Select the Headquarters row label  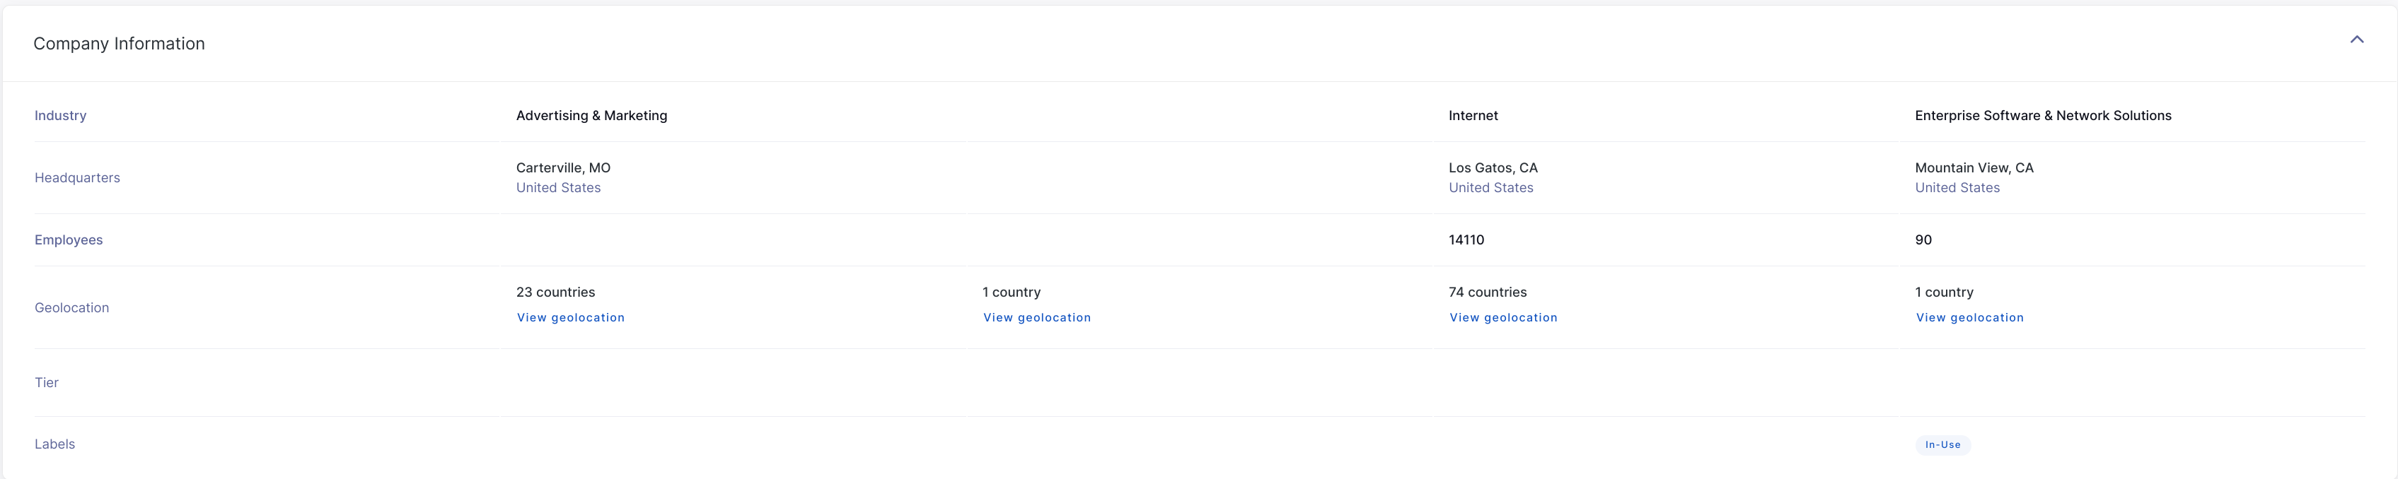pos(77,177)
